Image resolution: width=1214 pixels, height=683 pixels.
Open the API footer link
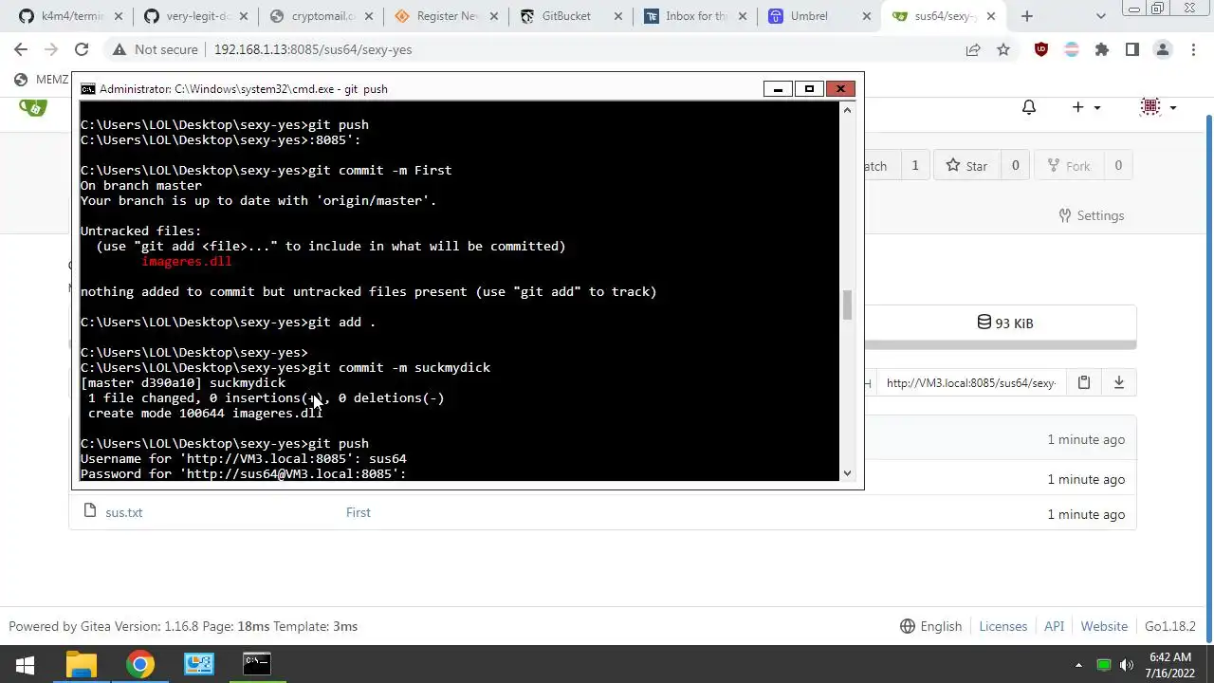[x=1055, y=626]
